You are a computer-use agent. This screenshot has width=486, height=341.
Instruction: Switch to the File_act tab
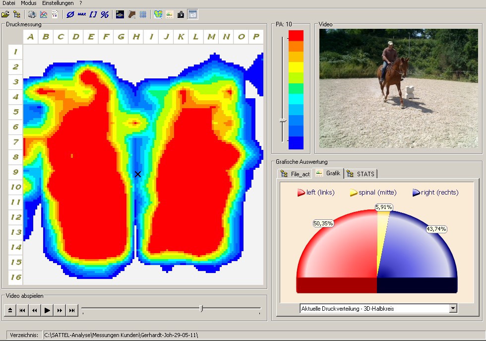(296, 174)
